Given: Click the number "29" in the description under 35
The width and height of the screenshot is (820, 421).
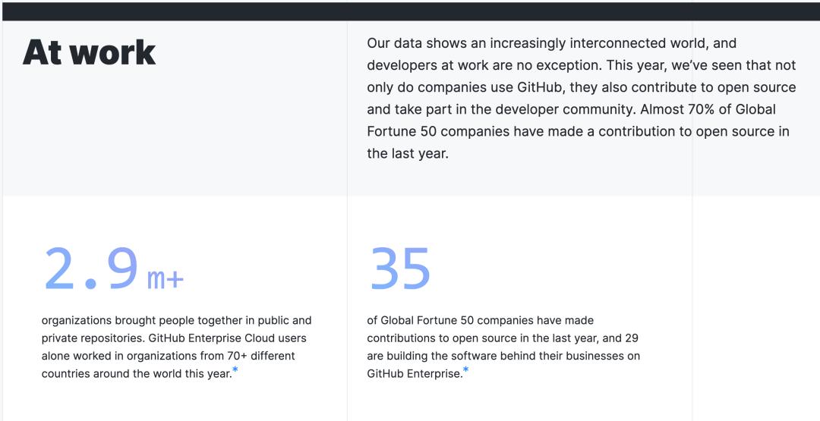Looking at the screenshot, I should [632, 338].
